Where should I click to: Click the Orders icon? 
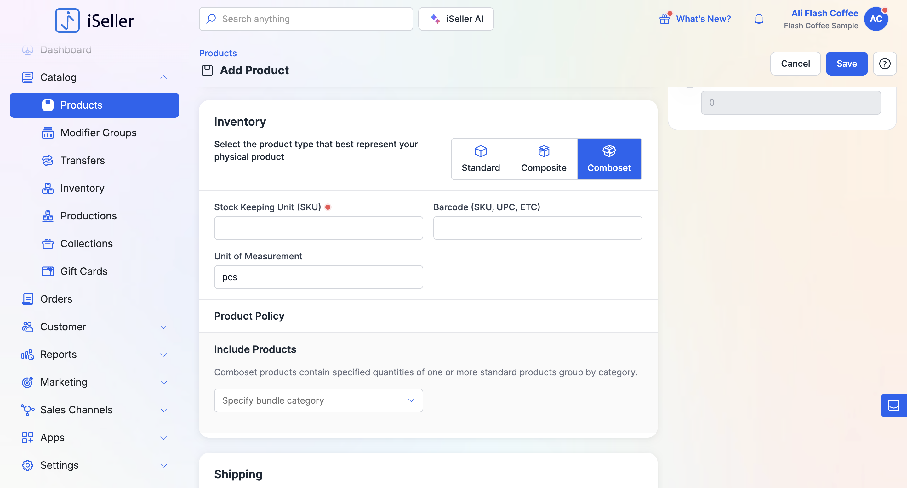(x=27, y=299)
